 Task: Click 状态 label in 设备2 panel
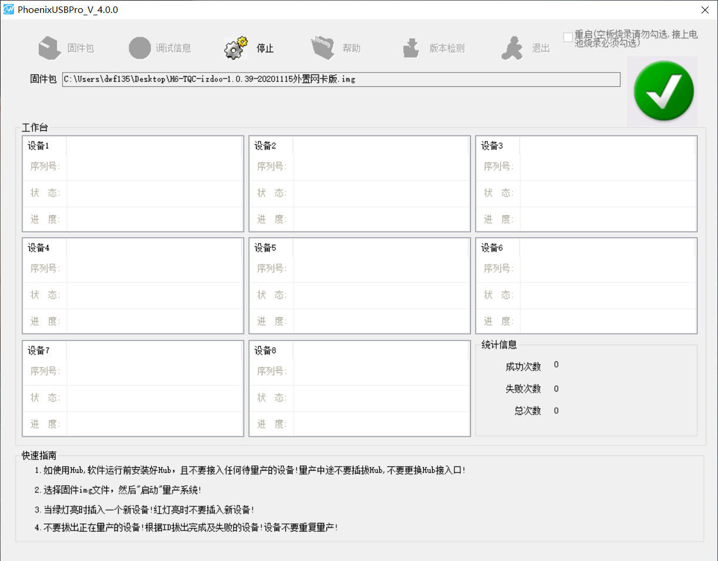(x=272, y=193)
